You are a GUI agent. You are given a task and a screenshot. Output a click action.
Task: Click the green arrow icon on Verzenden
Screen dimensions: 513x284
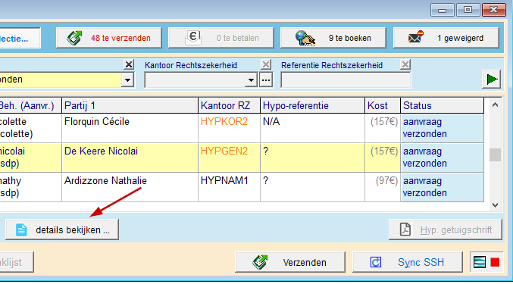click(x=260, y=262)
